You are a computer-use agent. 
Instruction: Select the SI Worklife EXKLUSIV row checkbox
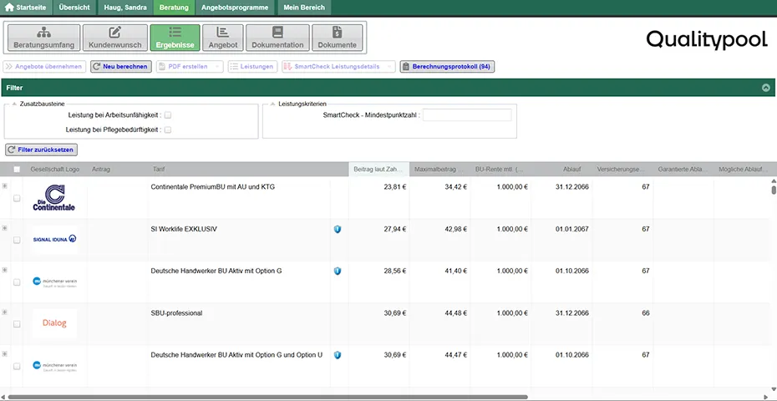point(17,240)
